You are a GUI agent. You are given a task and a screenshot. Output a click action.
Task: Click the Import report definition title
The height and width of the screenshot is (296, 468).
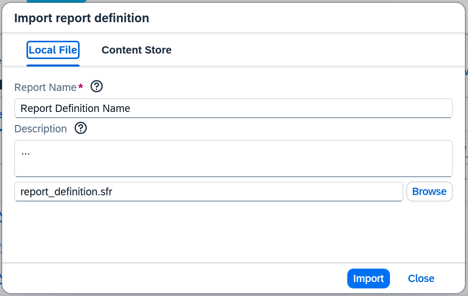click(x=82, y=18)
